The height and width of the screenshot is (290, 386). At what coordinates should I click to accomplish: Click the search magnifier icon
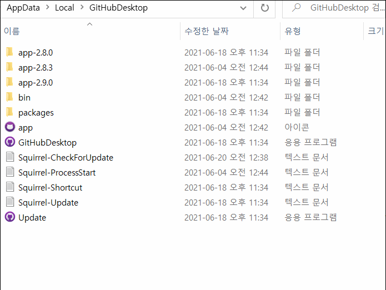(296, 8)
